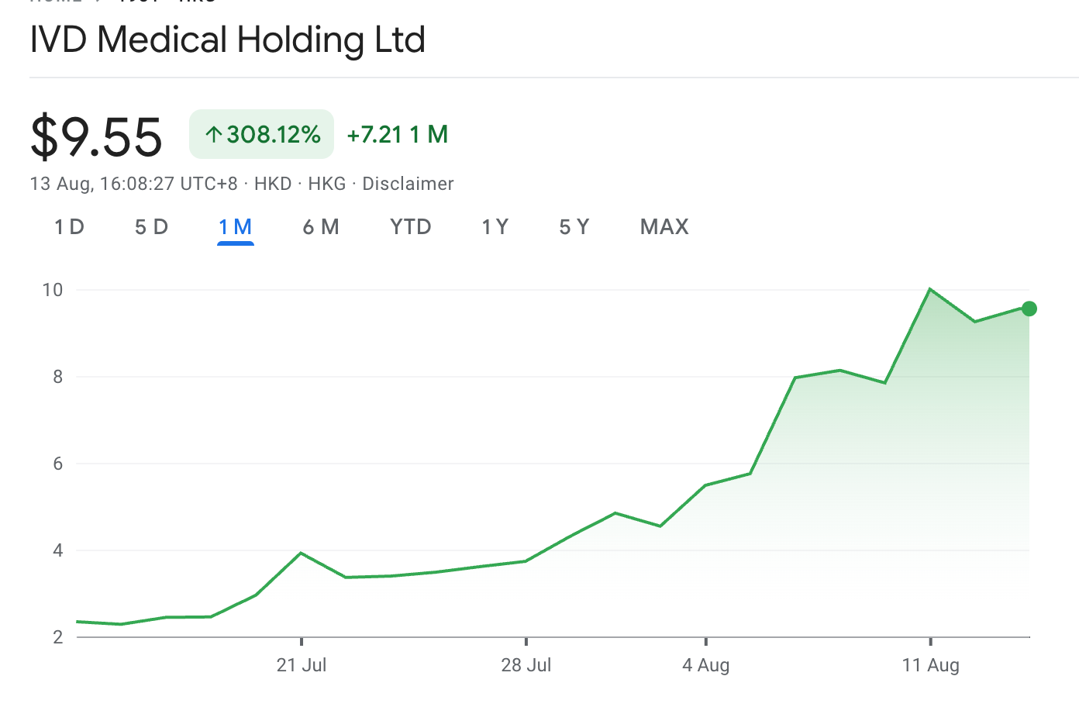Switch to the 5 D range tab
The image size is (1079, 707).
point(151,227)
